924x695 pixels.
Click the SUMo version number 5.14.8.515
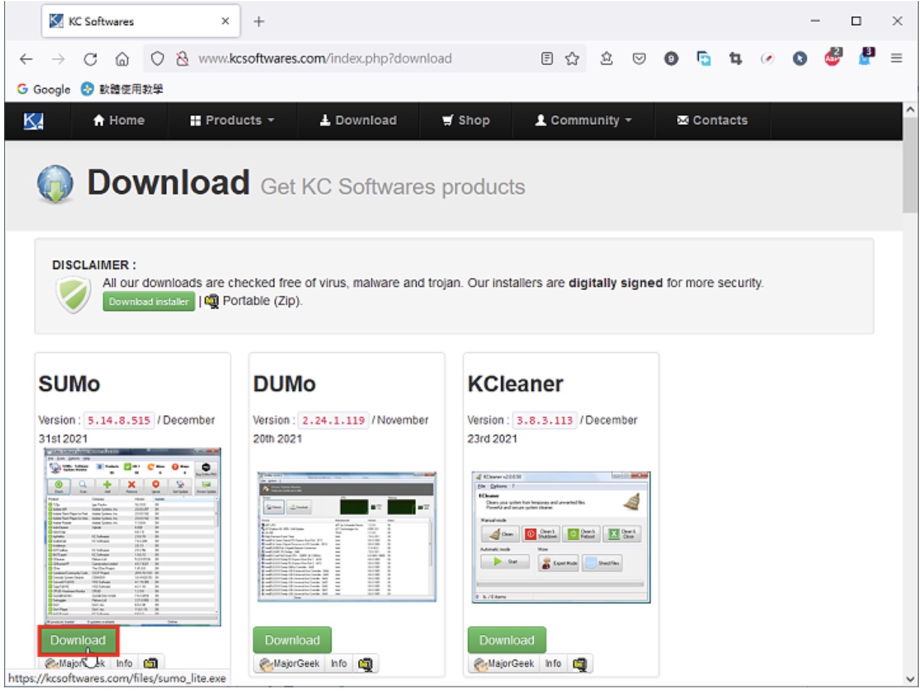point(119,421)
